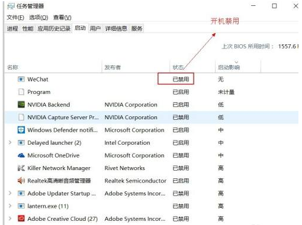Click the Adobe Updater Startup icon
The image size is (302, 225).
[x=21, y=193]
